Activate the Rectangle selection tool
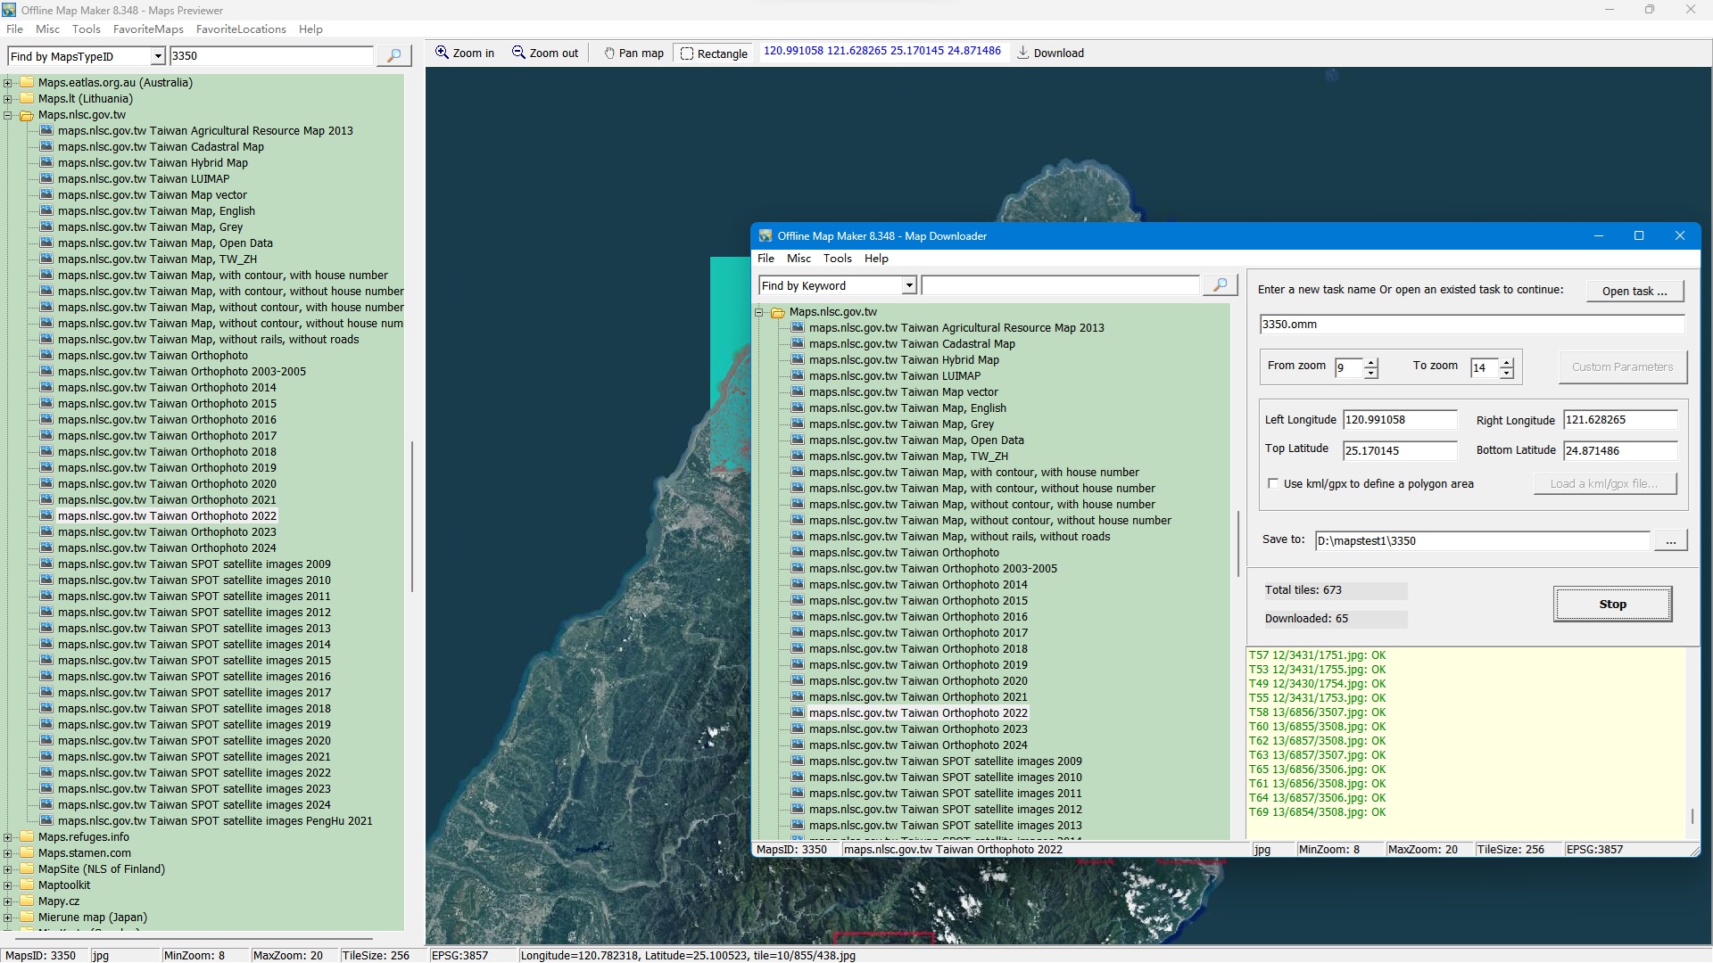The image size is (1713, 963). [687, 53]
